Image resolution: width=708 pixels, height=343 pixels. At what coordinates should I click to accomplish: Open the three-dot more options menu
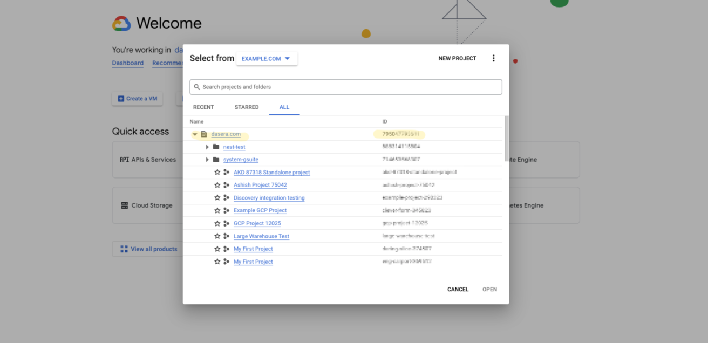(493, 58)
